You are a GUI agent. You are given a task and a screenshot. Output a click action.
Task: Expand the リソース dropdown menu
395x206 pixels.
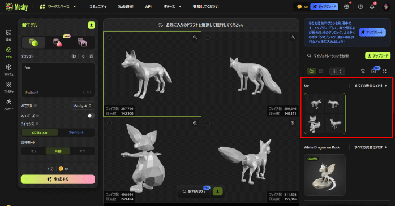point(172,7)
